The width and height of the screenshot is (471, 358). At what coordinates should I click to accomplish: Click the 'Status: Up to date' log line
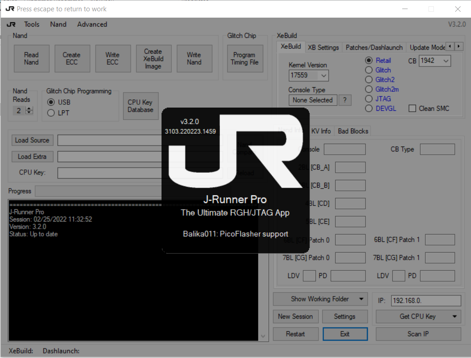pyautogui.click(x=33, y=234)
